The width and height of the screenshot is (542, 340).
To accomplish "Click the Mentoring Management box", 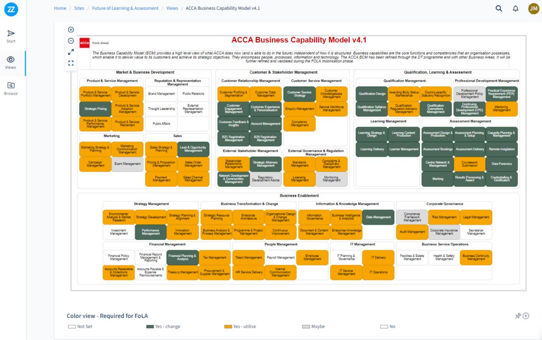I will 501,109.
